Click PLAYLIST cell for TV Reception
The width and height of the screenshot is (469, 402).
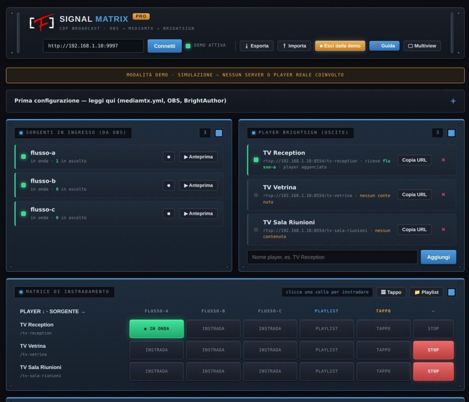327,329
